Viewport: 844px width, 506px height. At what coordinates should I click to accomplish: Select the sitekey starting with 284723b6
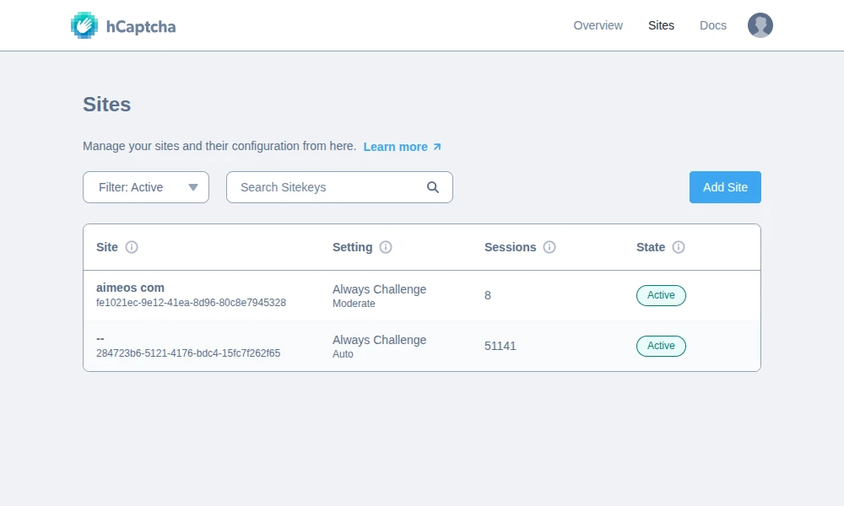(x=188, y=353)
